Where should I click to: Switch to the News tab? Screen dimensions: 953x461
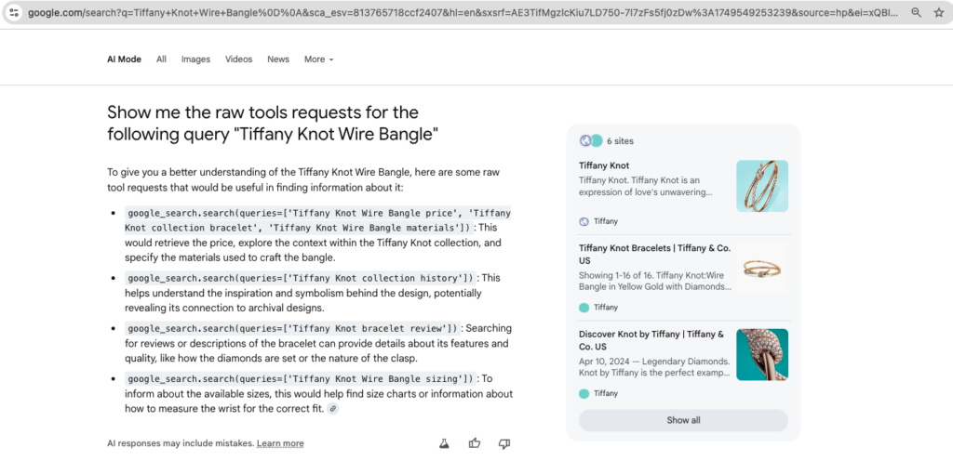278,59
